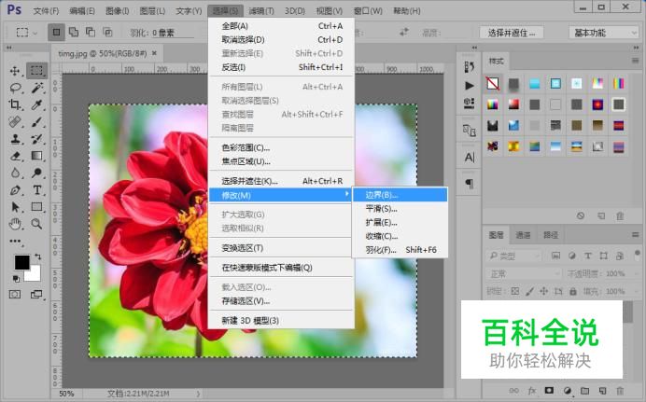
Task: Toggle Quick Mask mode icon
Action: tap(15, 295)
